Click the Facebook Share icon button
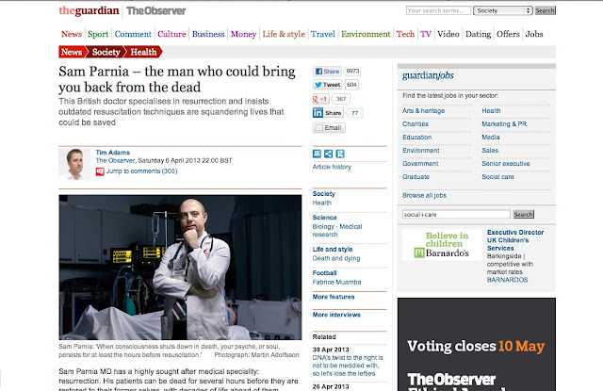 pyautogui.click(x=318, y=71)
